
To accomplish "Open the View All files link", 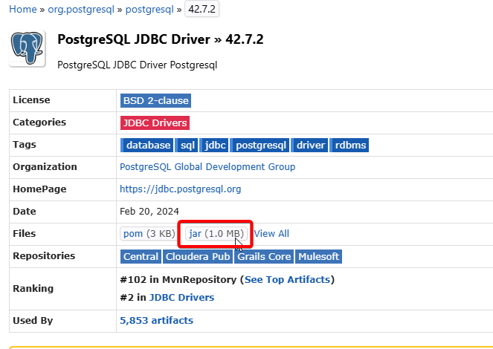I will [x=271, y=233].
